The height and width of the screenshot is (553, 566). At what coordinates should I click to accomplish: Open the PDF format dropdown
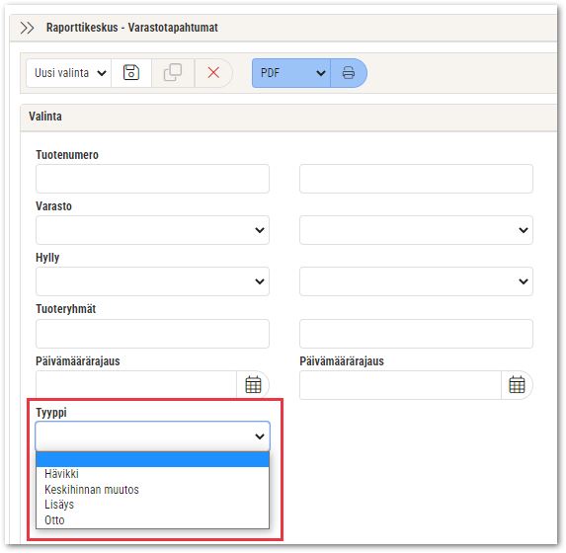[x=291, y=73]
